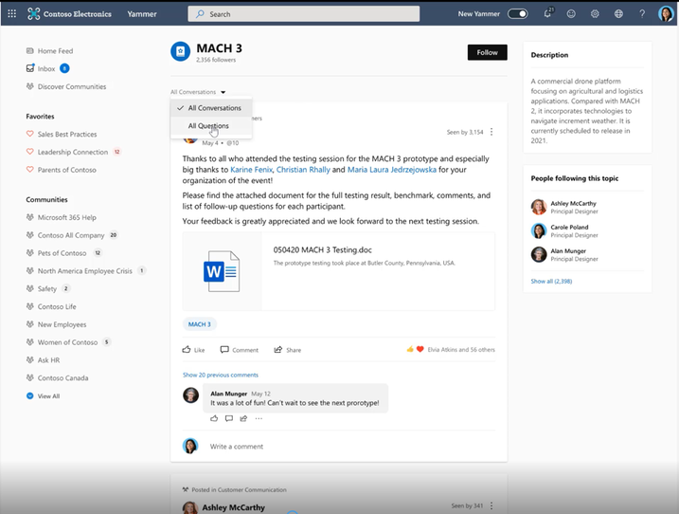Open North America Employee Crisis community
Viewport: 679px width, 514px height.
click(86, 270)
